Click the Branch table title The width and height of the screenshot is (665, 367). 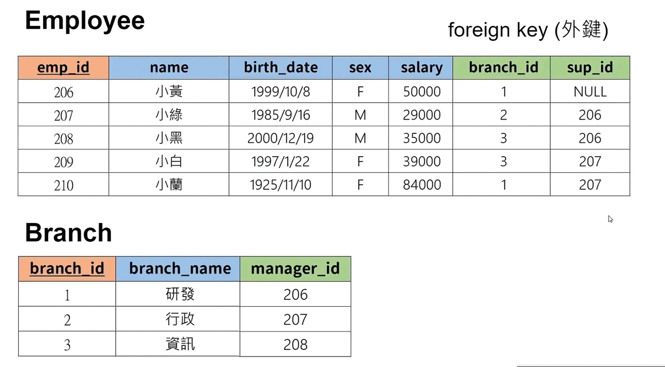[x=68, y=233]
